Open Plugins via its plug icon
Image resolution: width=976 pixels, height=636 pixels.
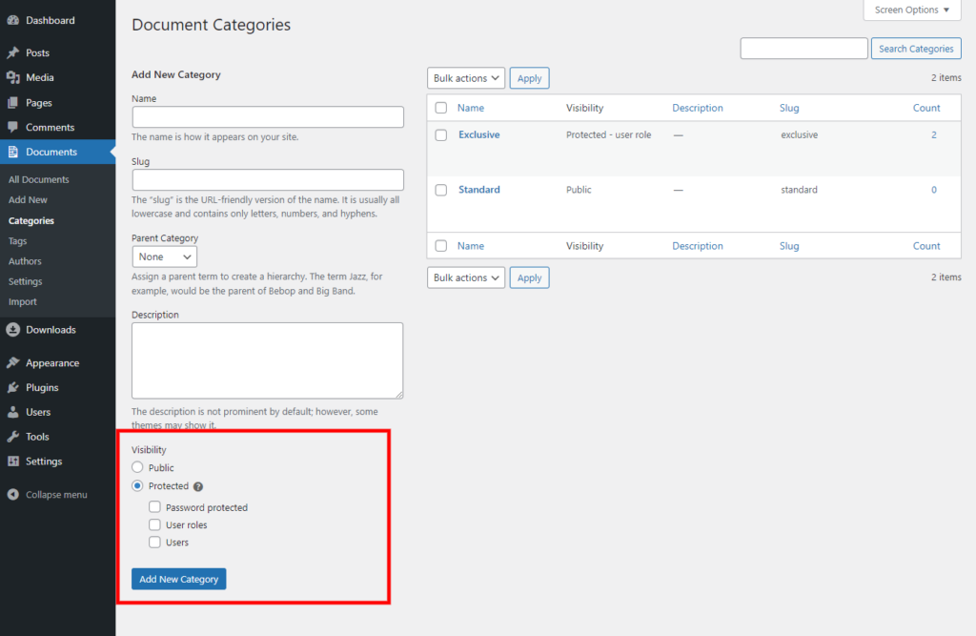[13, 388]
